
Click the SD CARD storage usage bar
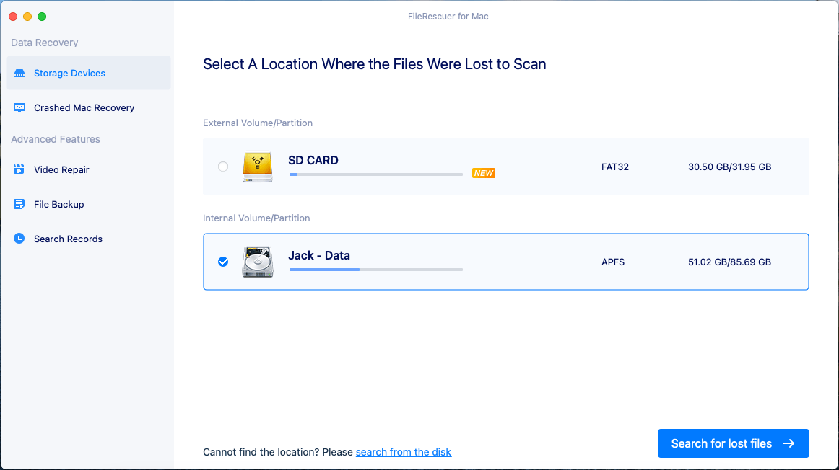375,174
